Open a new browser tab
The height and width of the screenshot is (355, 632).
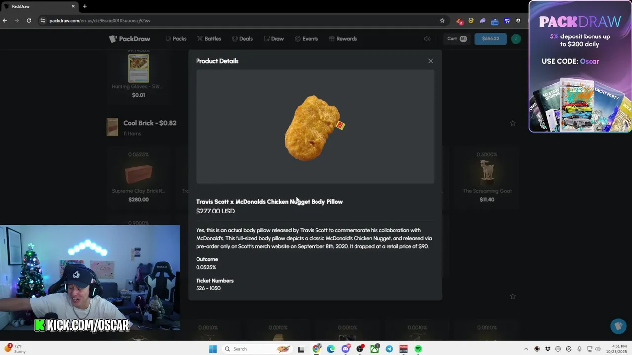pyautogui.click(x=85, y=6)
